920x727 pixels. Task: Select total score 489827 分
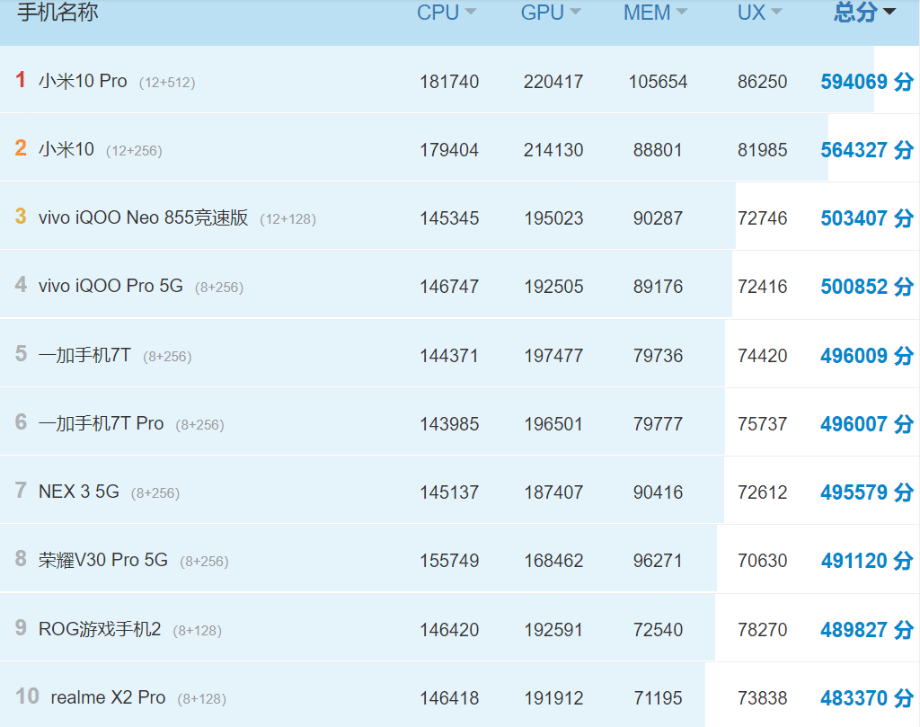[867, 630]
